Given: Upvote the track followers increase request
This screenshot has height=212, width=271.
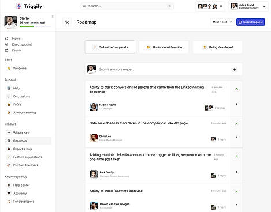Looking at the screenshot, I should pos(236,192).
